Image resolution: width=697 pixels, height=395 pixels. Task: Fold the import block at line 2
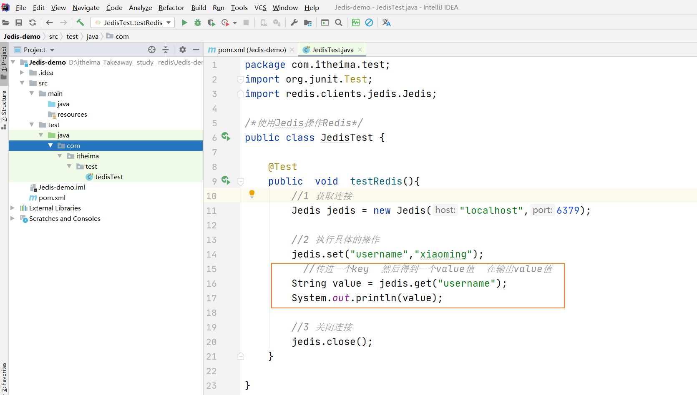click(241, 79)
